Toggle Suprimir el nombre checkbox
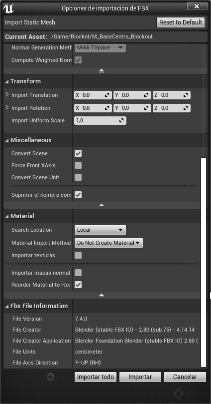The width and height of the screenshot is (211, 404). 78,195
